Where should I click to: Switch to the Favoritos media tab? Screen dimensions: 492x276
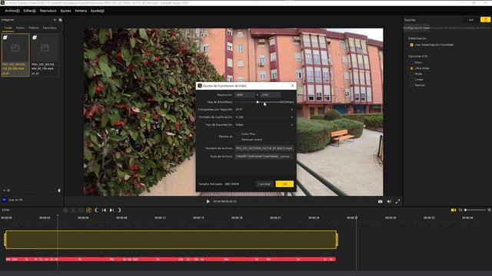tap(49, 28)
